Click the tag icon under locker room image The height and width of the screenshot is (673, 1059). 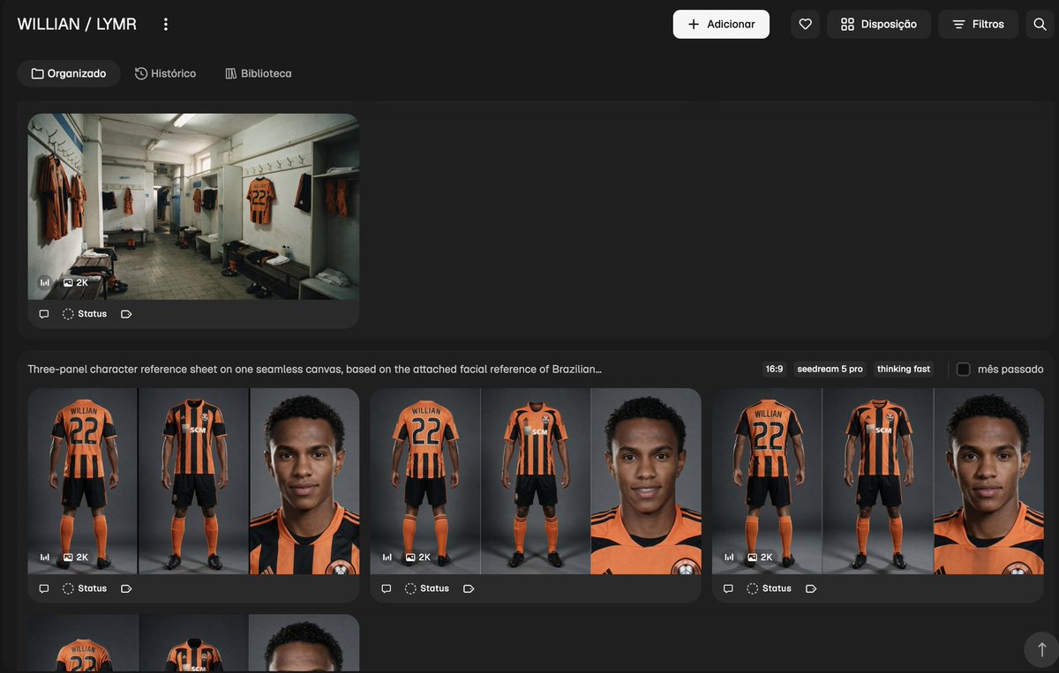coord(126,314)
